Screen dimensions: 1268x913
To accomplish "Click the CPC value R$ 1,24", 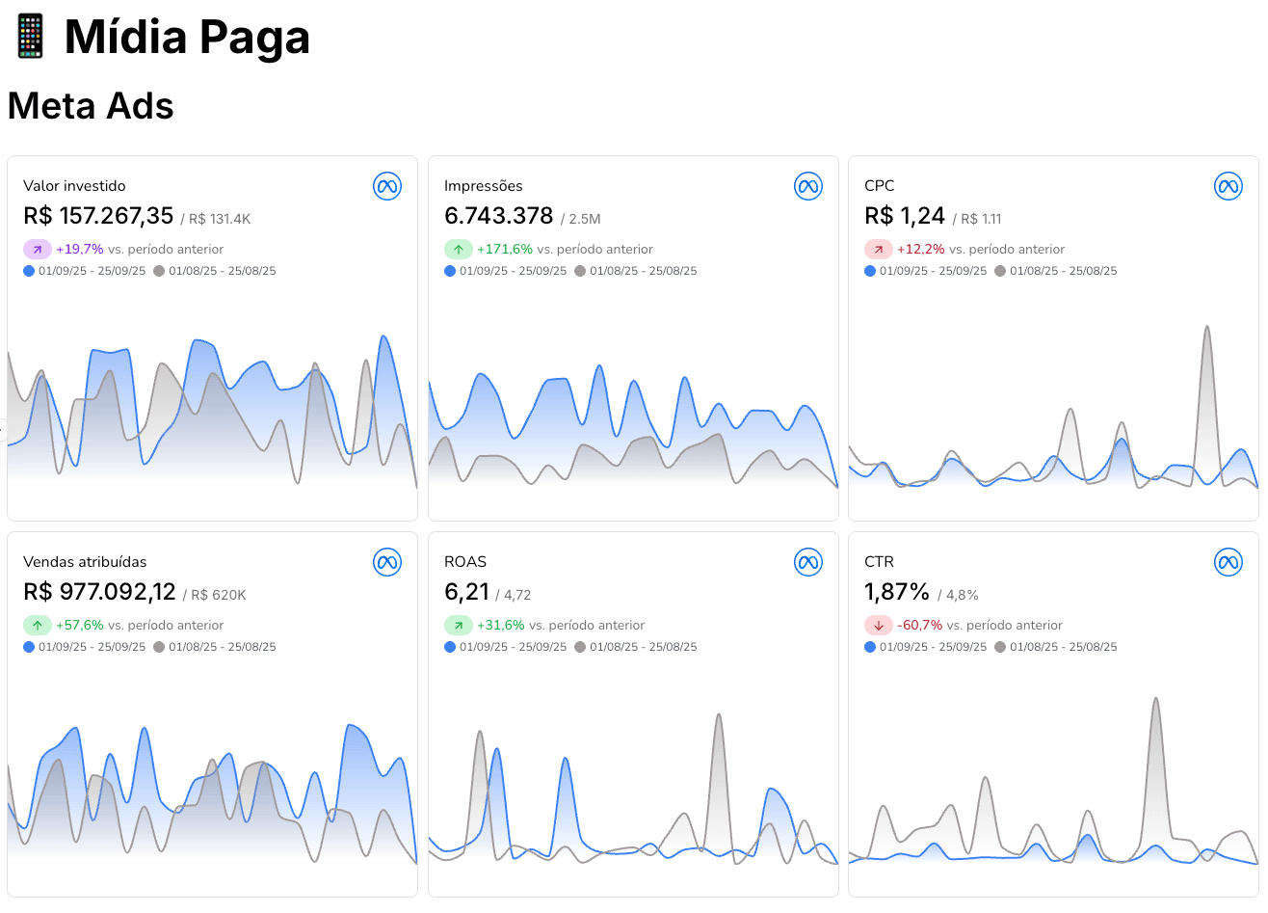I will point(905,216).
